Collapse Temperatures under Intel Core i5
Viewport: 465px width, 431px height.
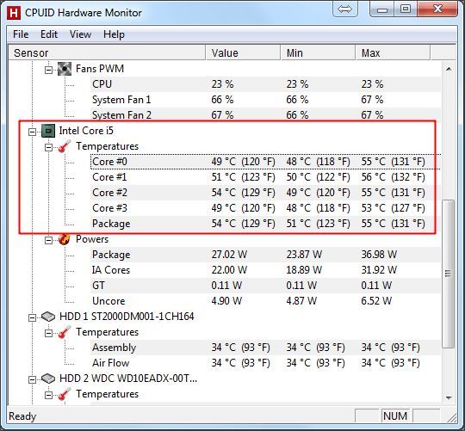48,147
